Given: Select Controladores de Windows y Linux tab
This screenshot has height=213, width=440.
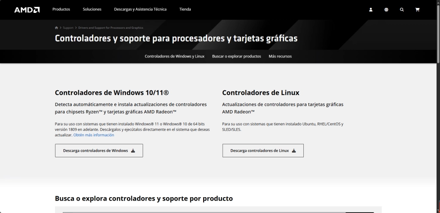Looking at the screenshot, I should click(174, 56).
